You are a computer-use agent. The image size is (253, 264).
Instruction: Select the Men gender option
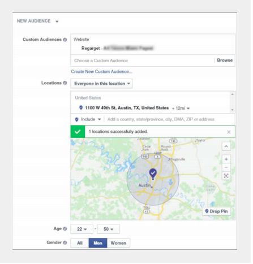[98, 243]
